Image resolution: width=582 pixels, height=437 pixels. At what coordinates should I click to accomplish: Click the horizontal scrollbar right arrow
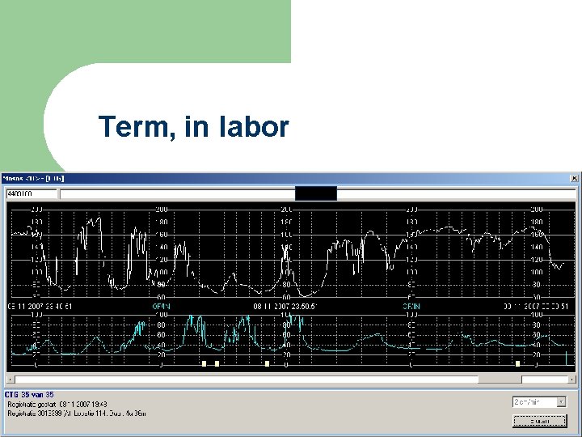click(572, 380)
